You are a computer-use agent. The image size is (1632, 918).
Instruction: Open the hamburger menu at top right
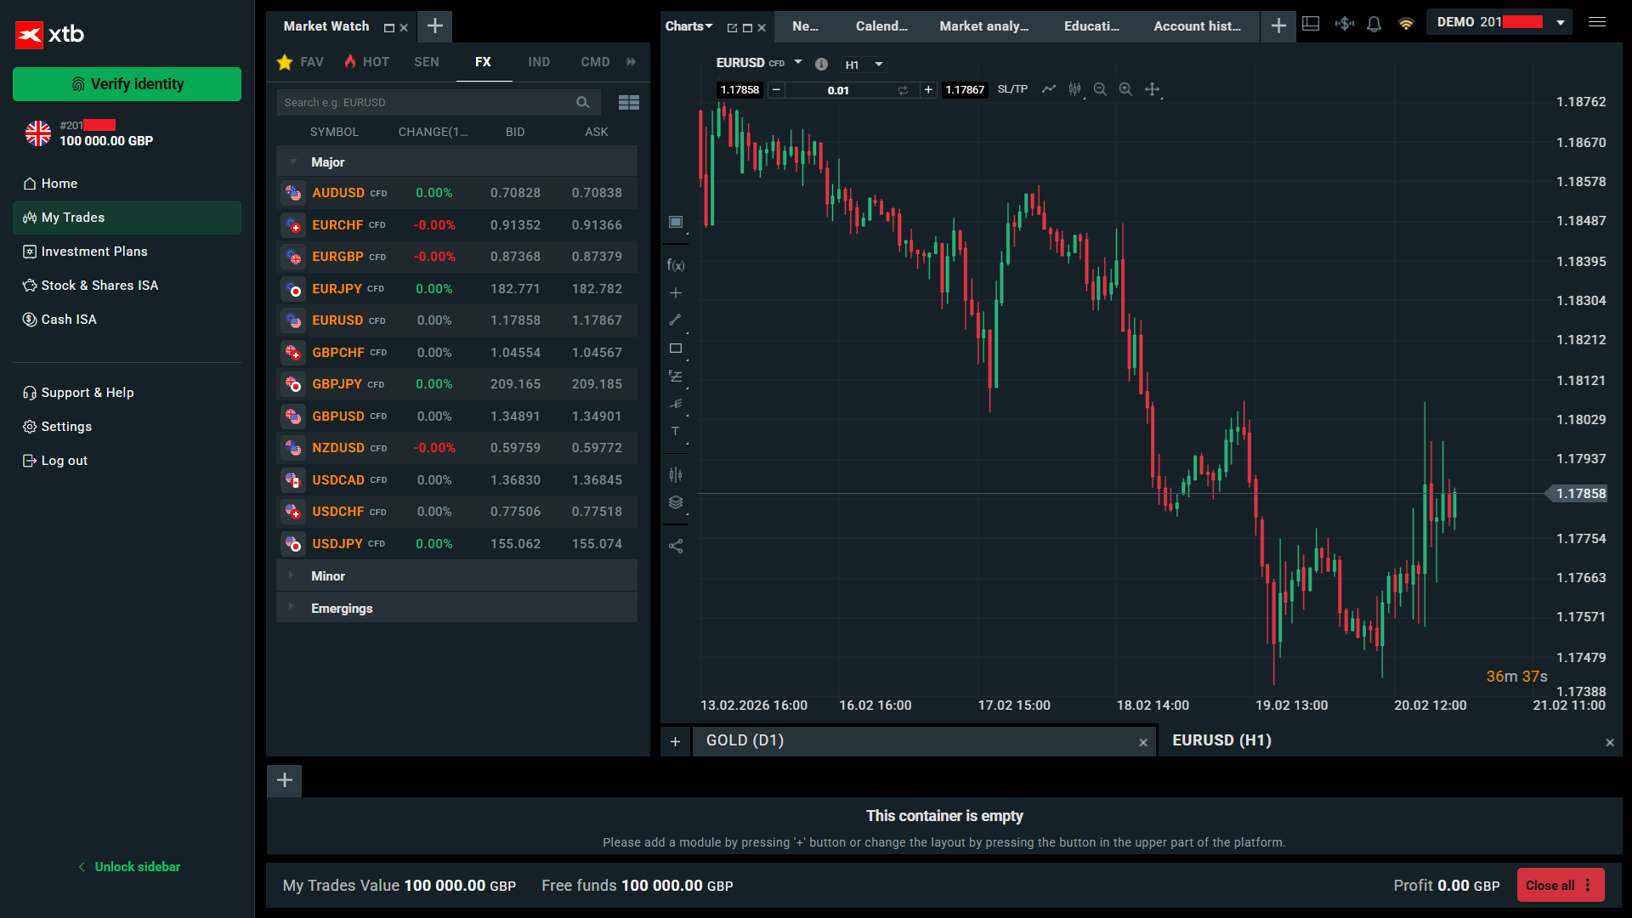coord(1597,22)
